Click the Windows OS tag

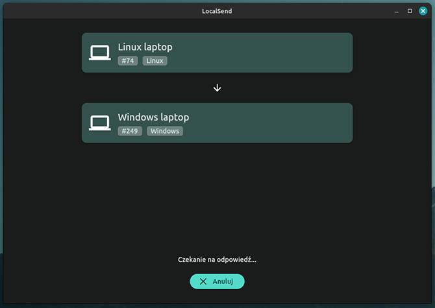click(165, 131)
